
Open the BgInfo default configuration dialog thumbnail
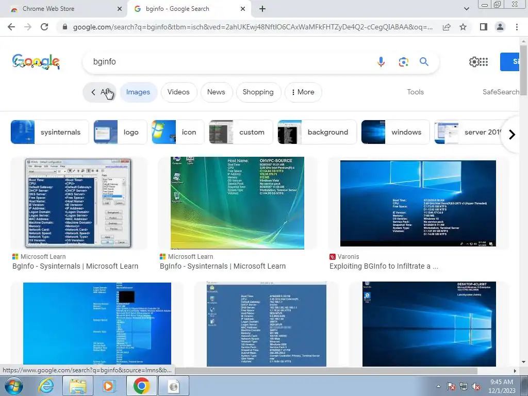[79, 203]
